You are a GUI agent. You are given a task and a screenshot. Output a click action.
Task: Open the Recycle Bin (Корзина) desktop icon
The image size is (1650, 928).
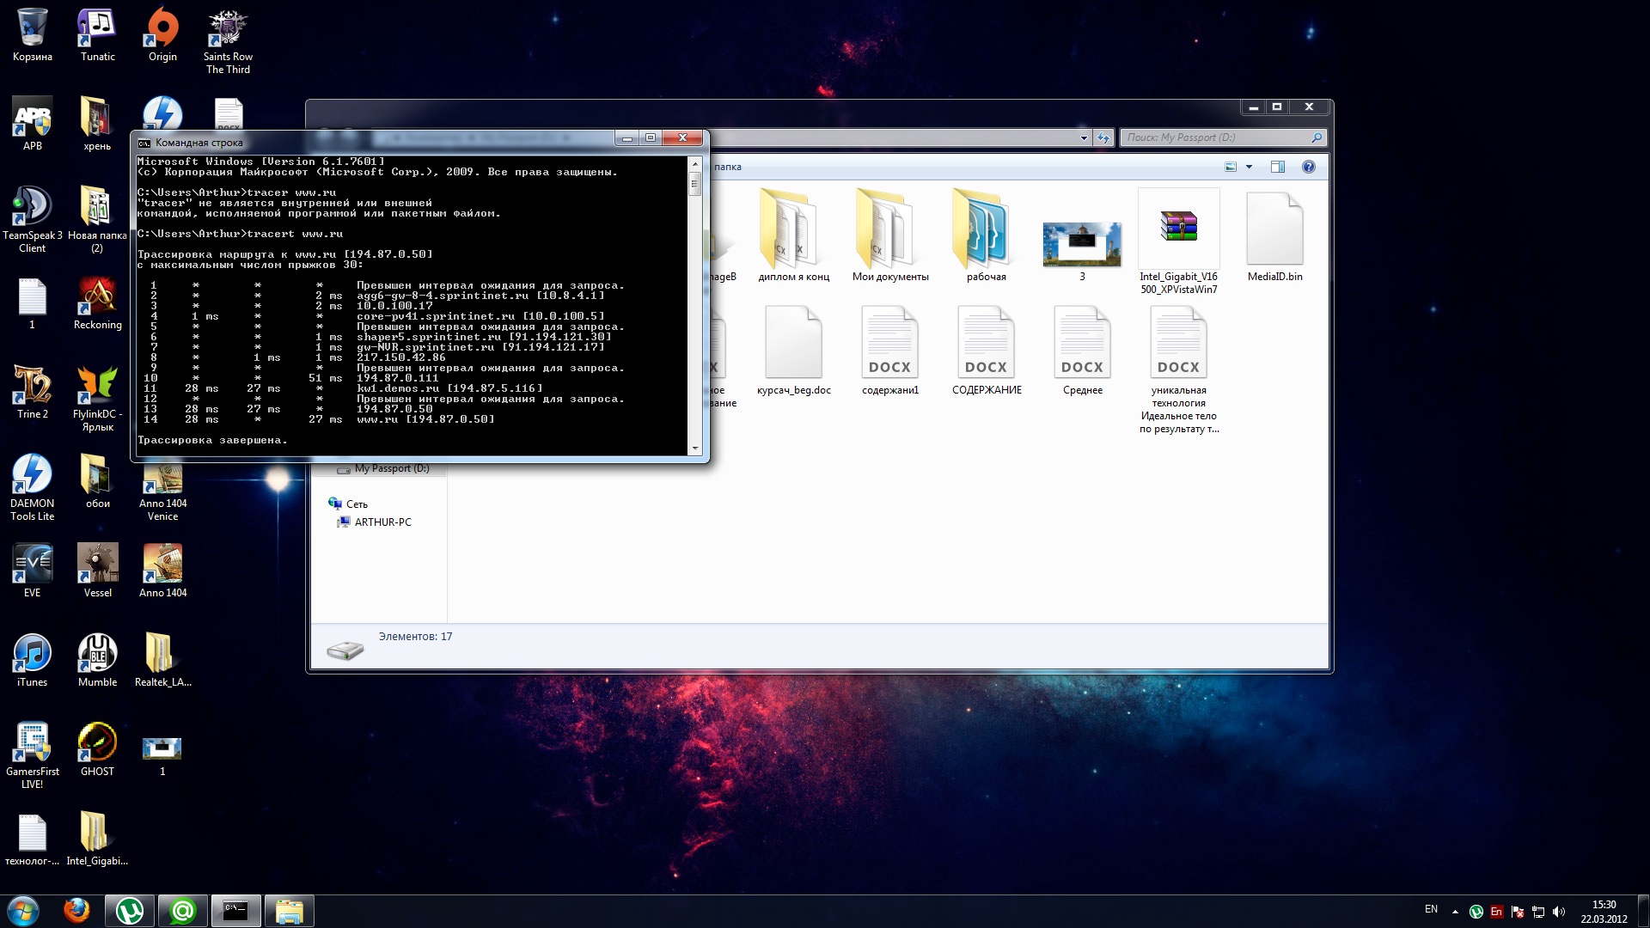tap(32, 34)
